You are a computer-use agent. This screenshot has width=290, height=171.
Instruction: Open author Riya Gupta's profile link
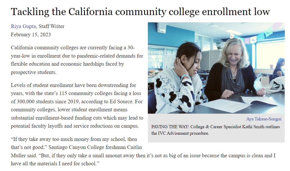23,26
